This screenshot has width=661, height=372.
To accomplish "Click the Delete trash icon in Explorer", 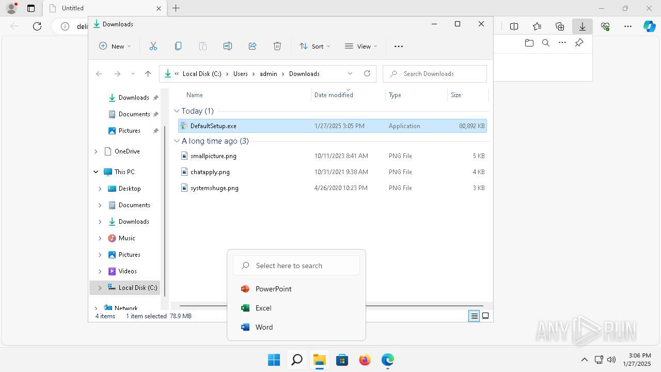I will tap(277, 46).
